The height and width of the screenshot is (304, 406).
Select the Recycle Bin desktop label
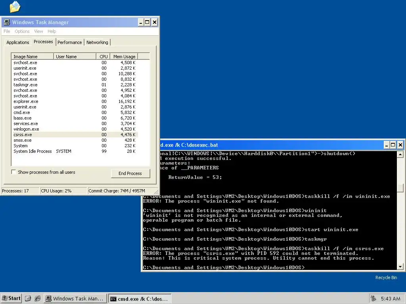point(386,277)
